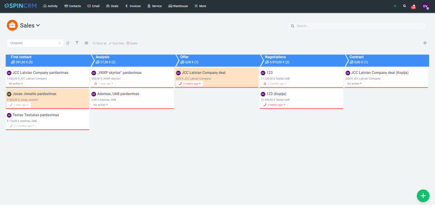Open 11 months ago activity dropdown
The image size is (435, 214).
(x=22, y=126)
